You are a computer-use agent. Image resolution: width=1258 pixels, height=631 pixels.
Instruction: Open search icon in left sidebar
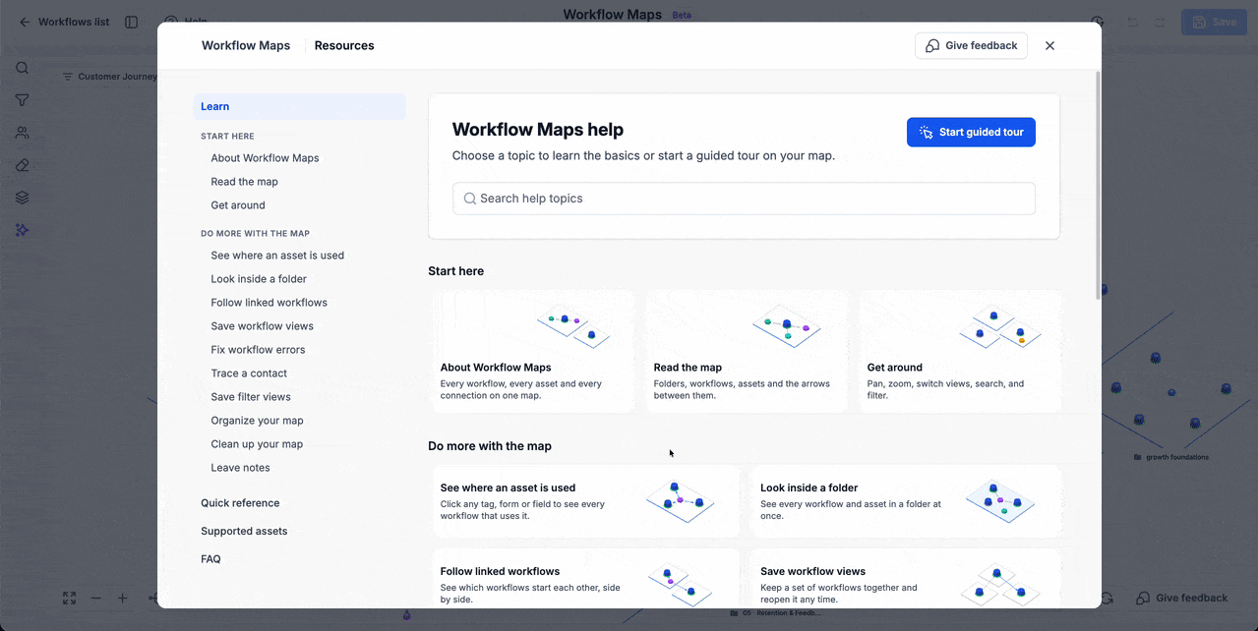coord(22,68)
